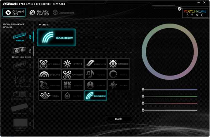Viewport: 210px width, 137px height.
Task: Turn LEDs off with Off Mode
Action: coord(50,64)
